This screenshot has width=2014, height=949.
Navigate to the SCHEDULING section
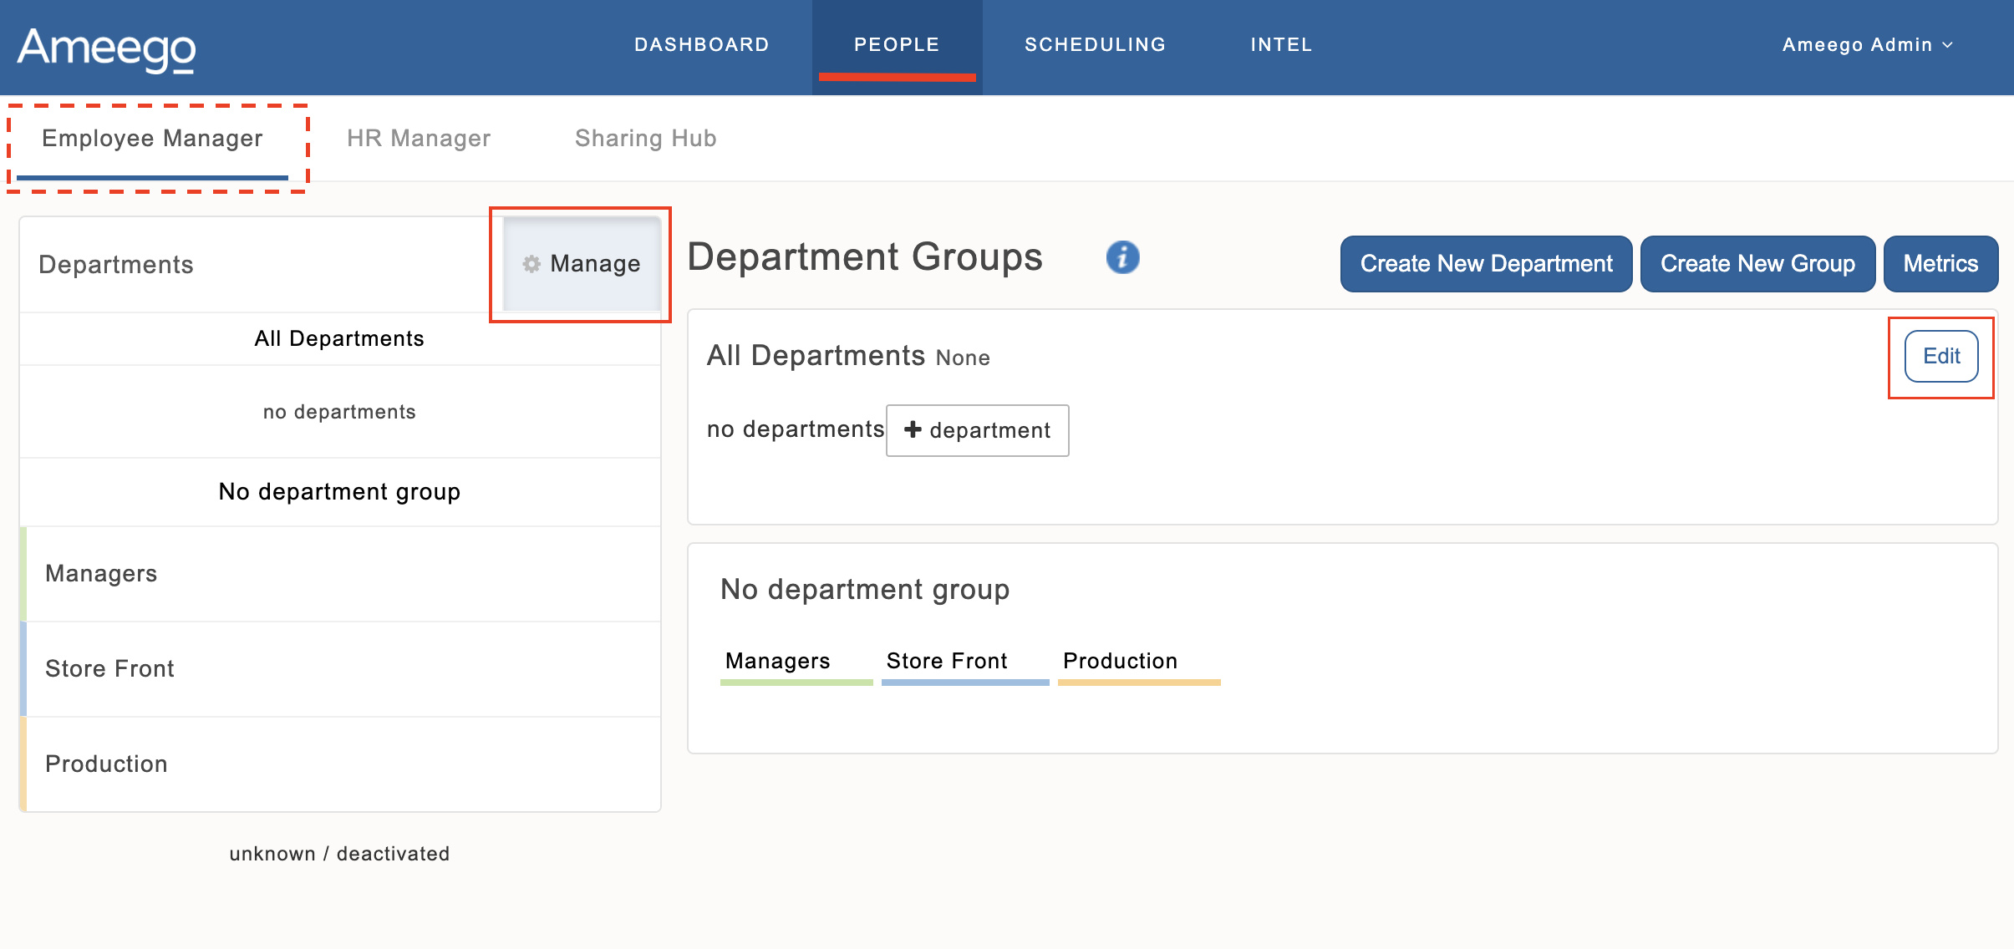pos(1096,44)
